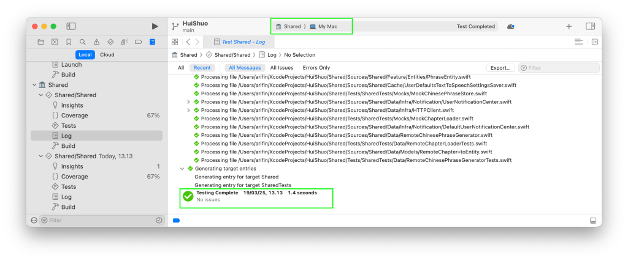Hide the left navigator sidebar

71,26
